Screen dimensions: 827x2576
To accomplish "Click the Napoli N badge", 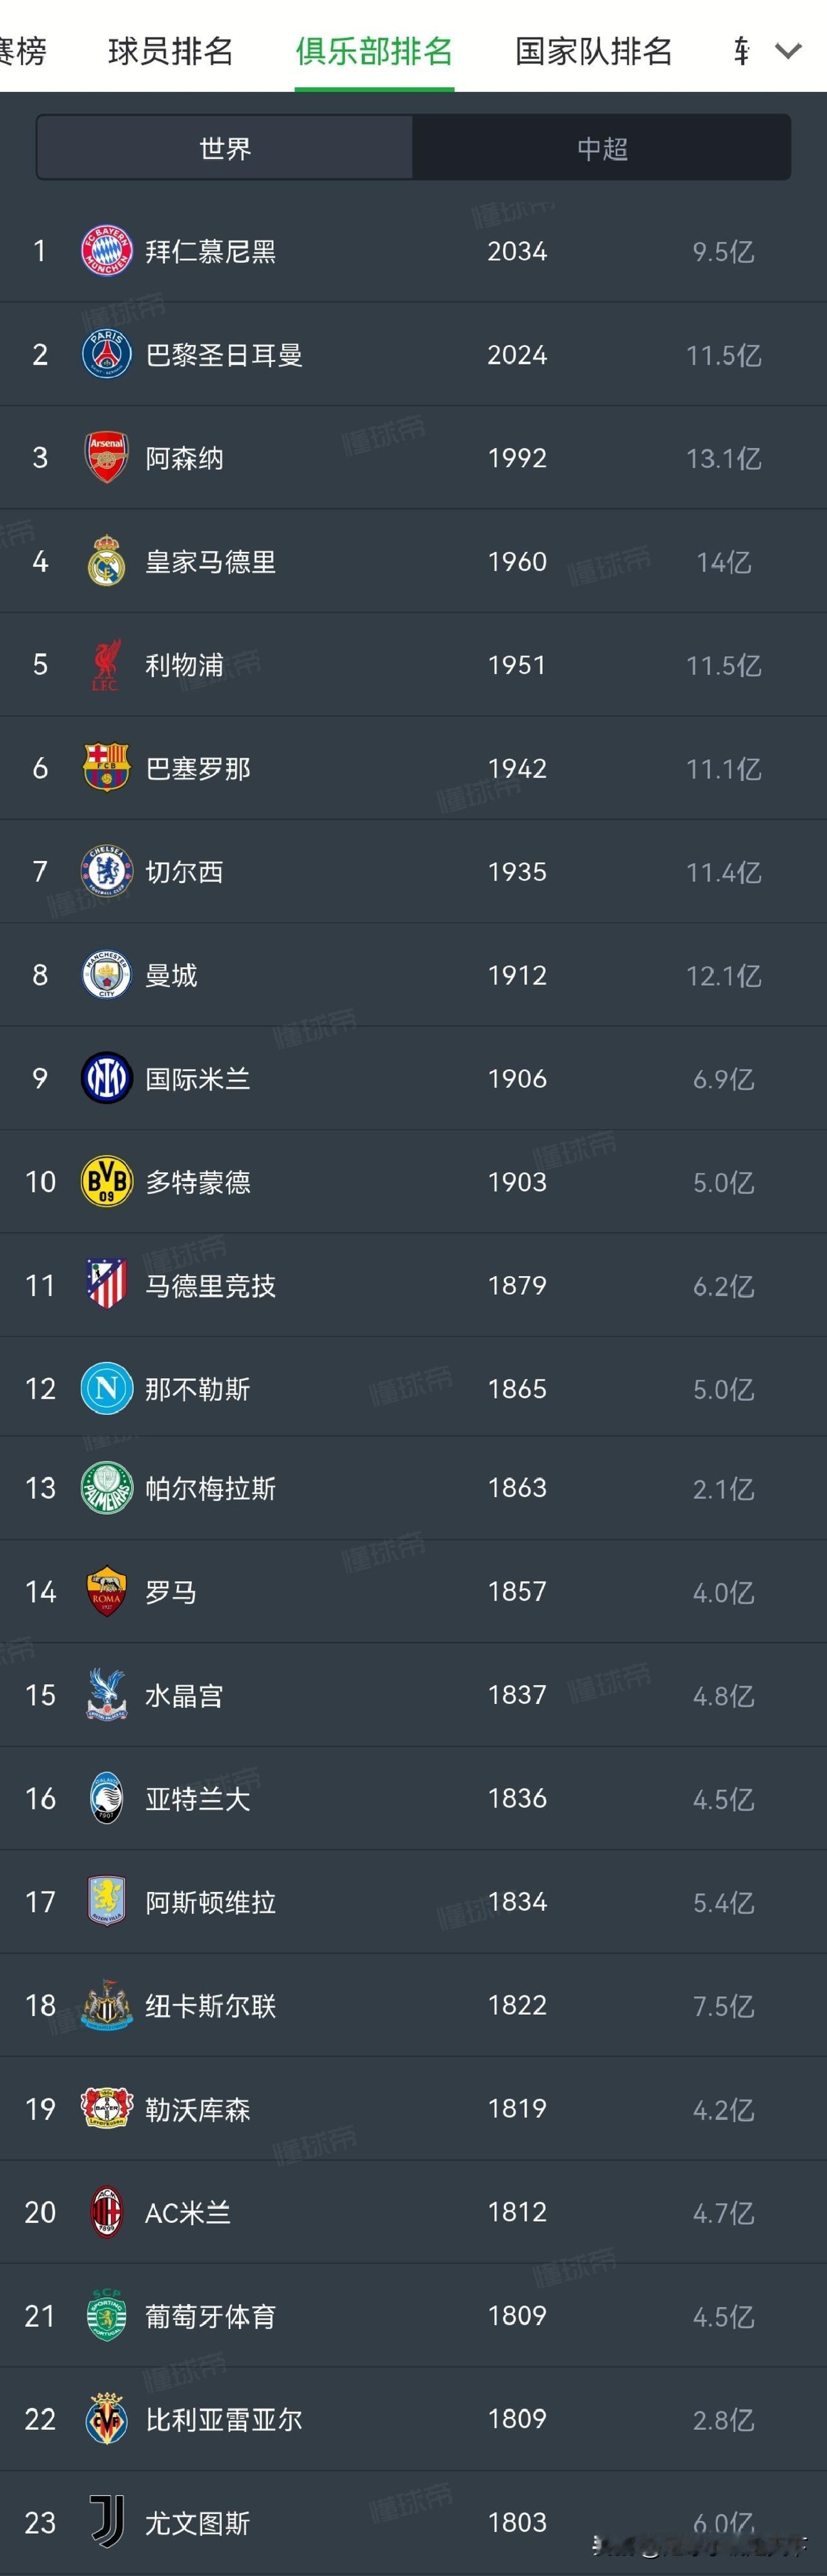I will pyautogui.click(x=106, y=1389).
